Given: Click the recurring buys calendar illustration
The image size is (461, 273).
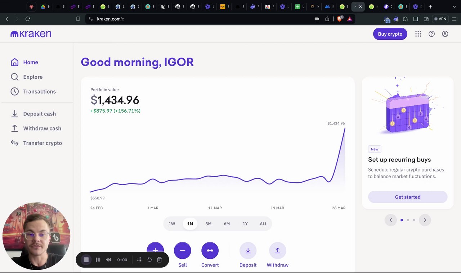Looking at the screenshot, I should coord(408,105).
